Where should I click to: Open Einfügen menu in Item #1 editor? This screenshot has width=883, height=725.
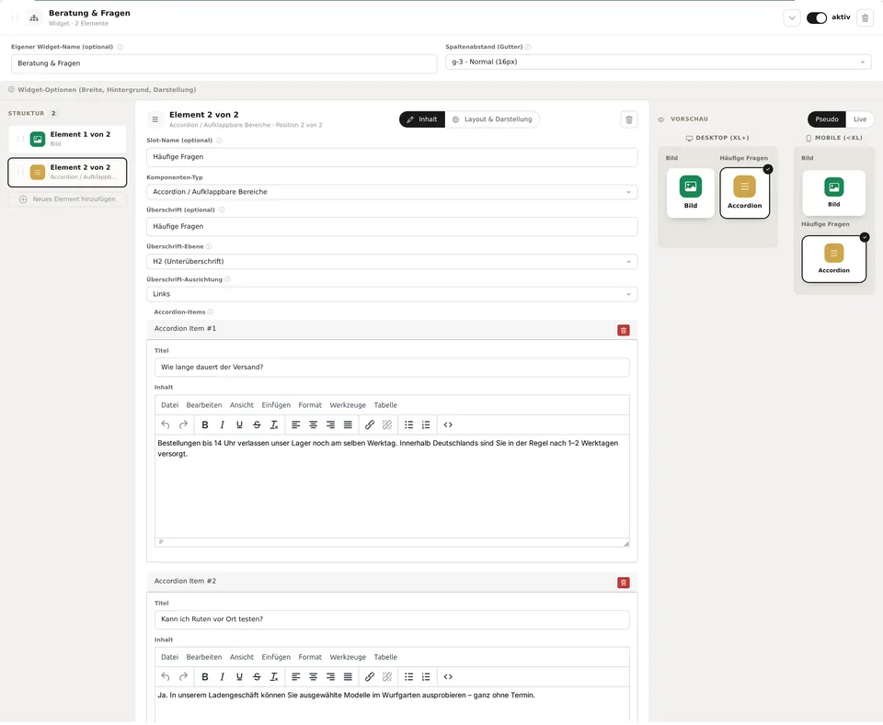pos(276,405)
